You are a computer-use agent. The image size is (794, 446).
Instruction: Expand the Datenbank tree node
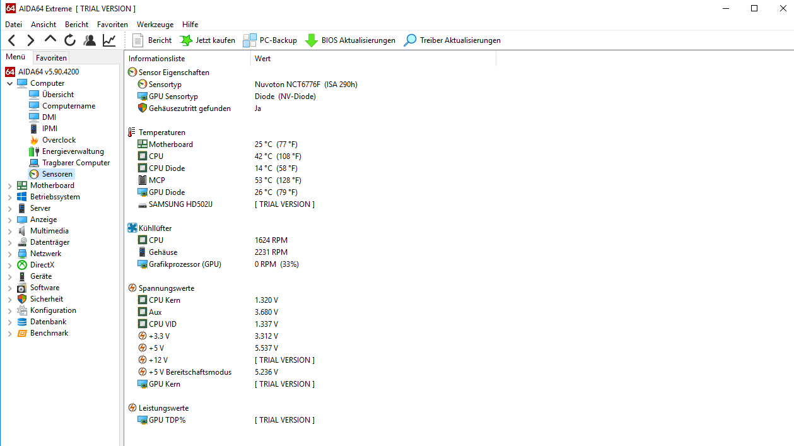10,322
